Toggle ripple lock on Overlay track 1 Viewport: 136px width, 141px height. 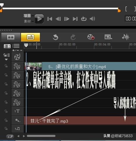point(6,66)
